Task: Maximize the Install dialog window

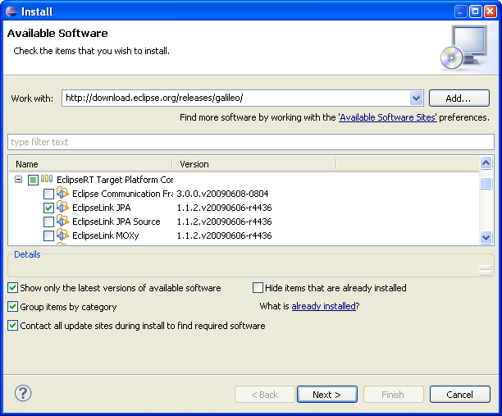Action: (476, 11)
